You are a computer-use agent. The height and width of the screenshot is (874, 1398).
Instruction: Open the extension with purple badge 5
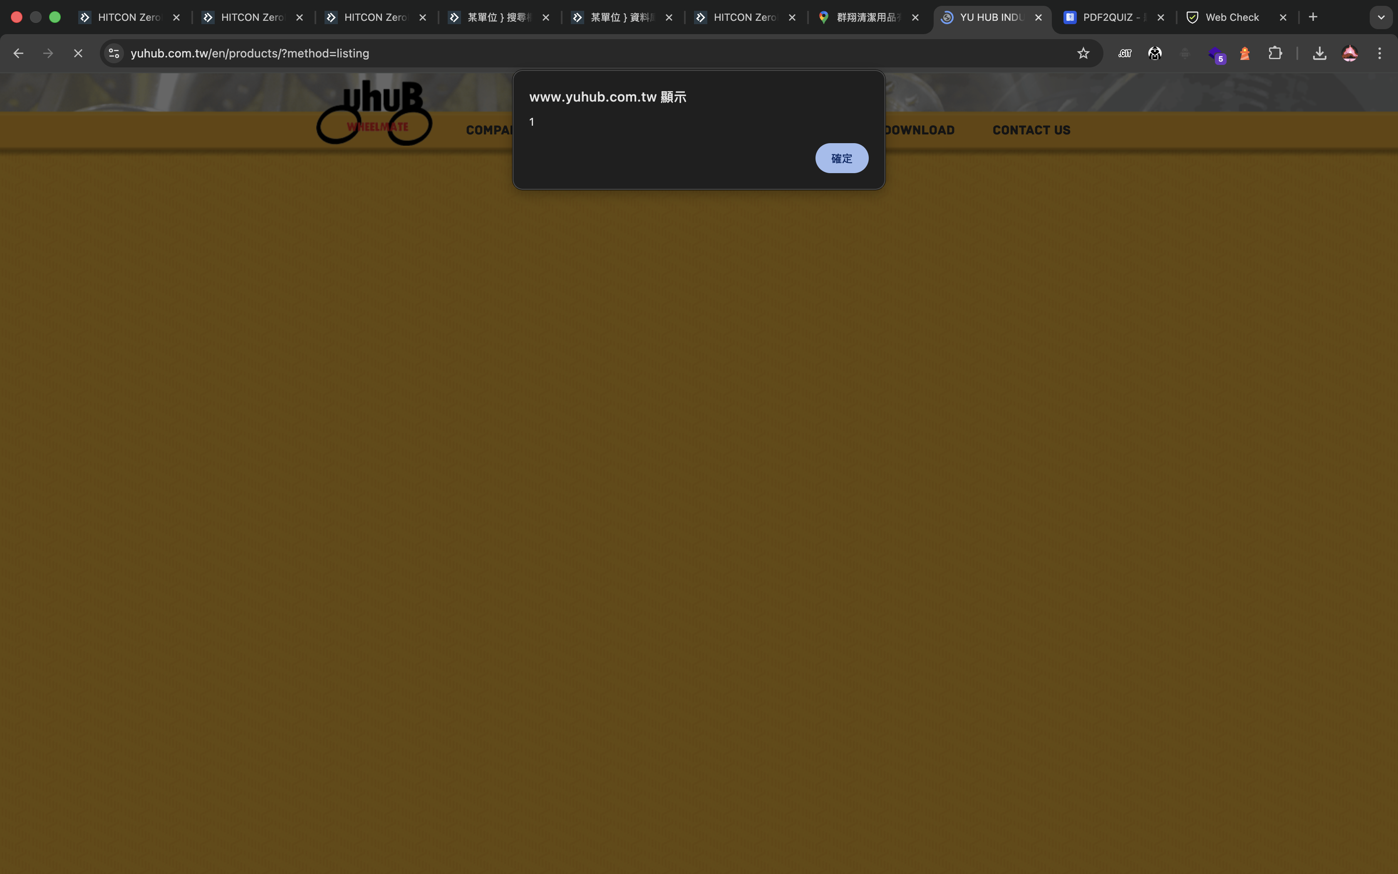coord(1216,55)
